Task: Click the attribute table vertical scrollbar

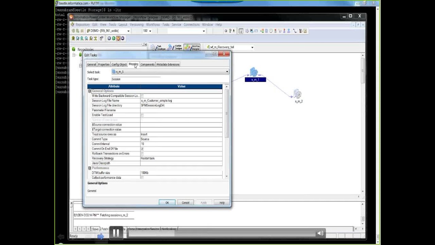Action: point(227,131)
